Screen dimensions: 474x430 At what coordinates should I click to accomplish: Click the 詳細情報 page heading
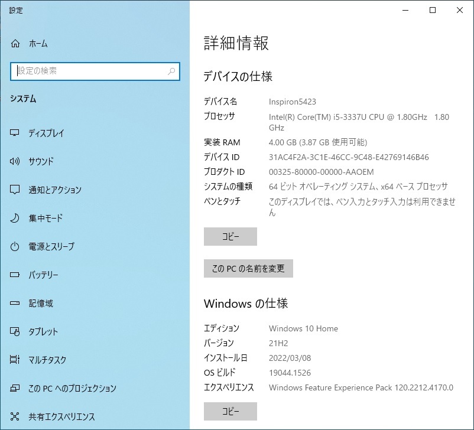pyautogui.click(x=236, y=43)
